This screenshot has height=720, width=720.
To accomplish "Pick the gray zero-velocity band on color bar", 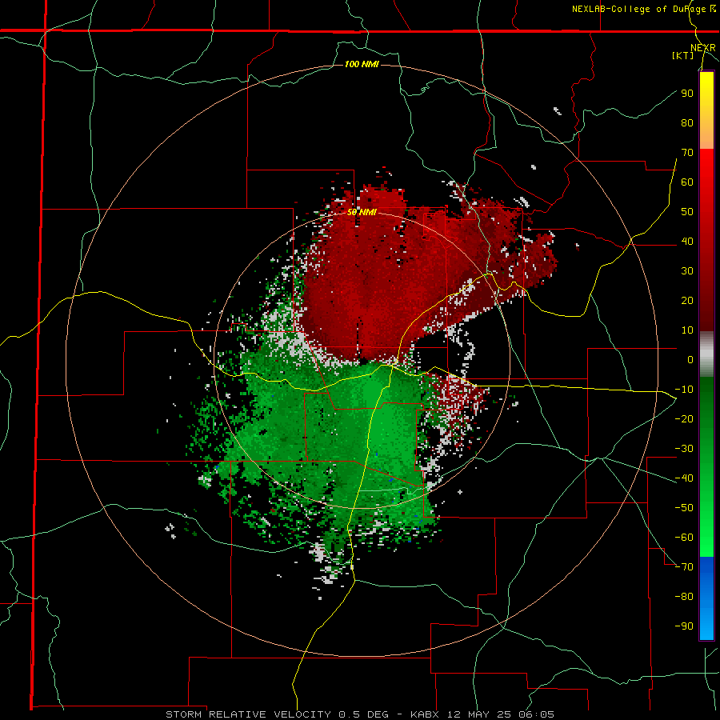I will 706,354.
